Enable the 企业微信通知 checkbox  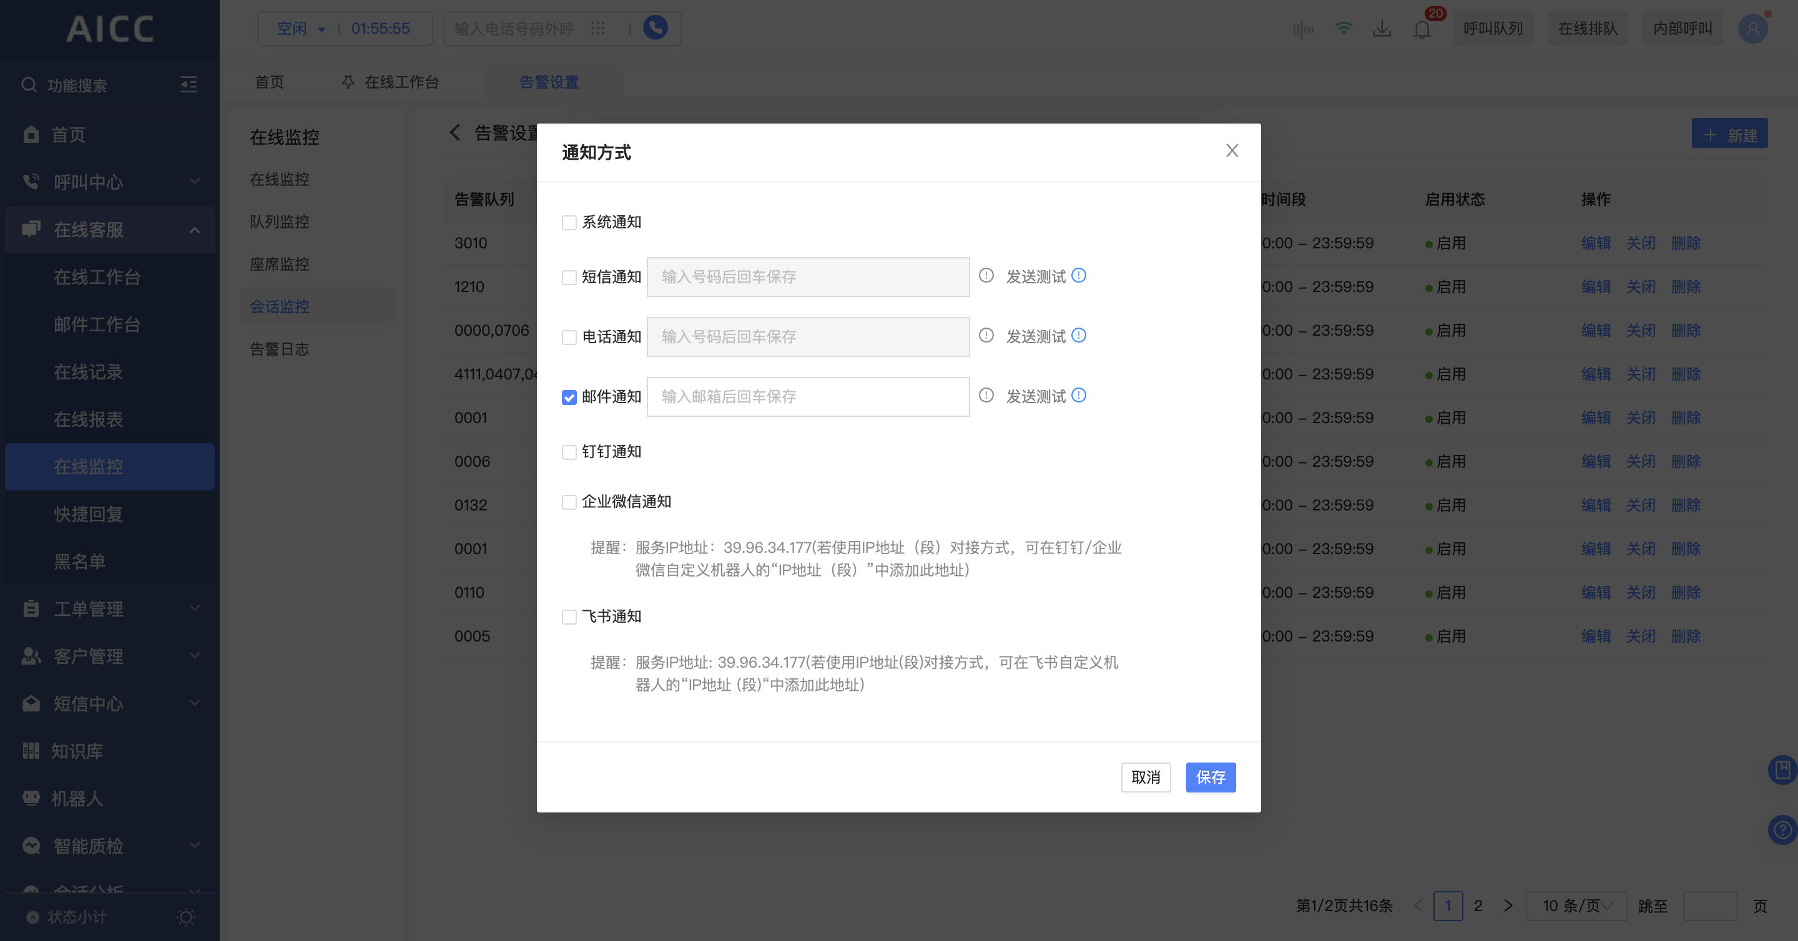(569, 502)
